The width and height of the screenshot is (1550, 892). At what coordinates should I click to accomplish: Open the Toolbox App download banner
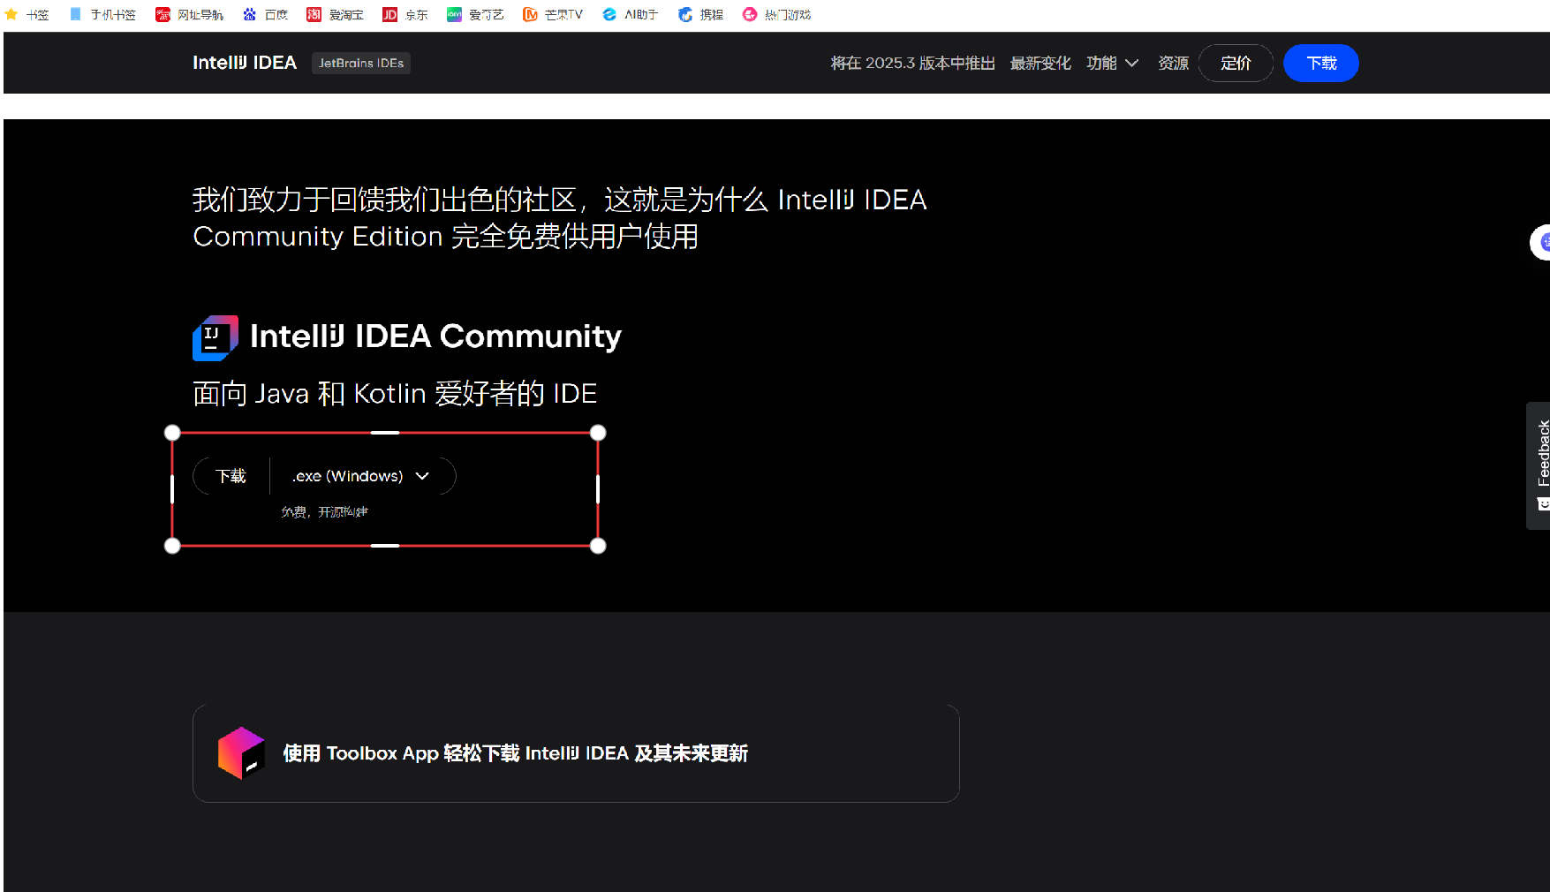(576, 753)
